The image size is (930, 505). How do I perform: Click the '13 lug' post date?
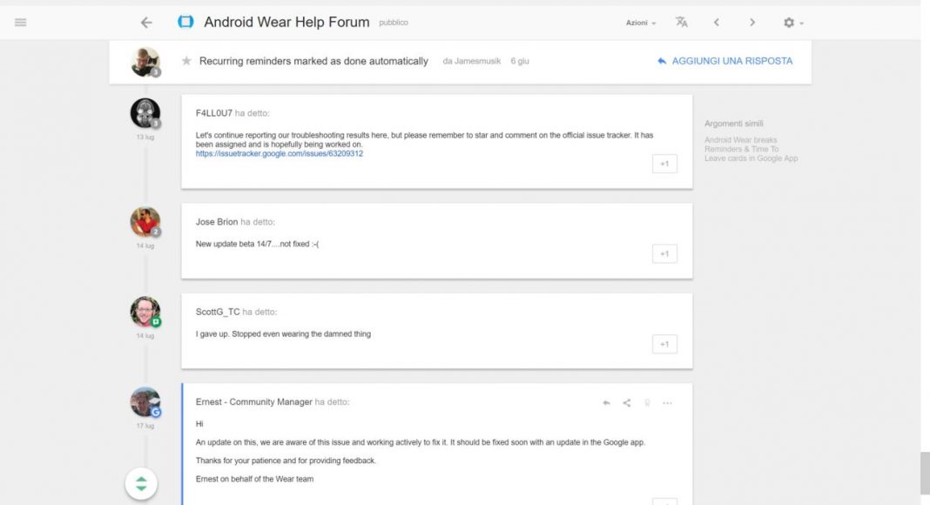coord(145,137)
